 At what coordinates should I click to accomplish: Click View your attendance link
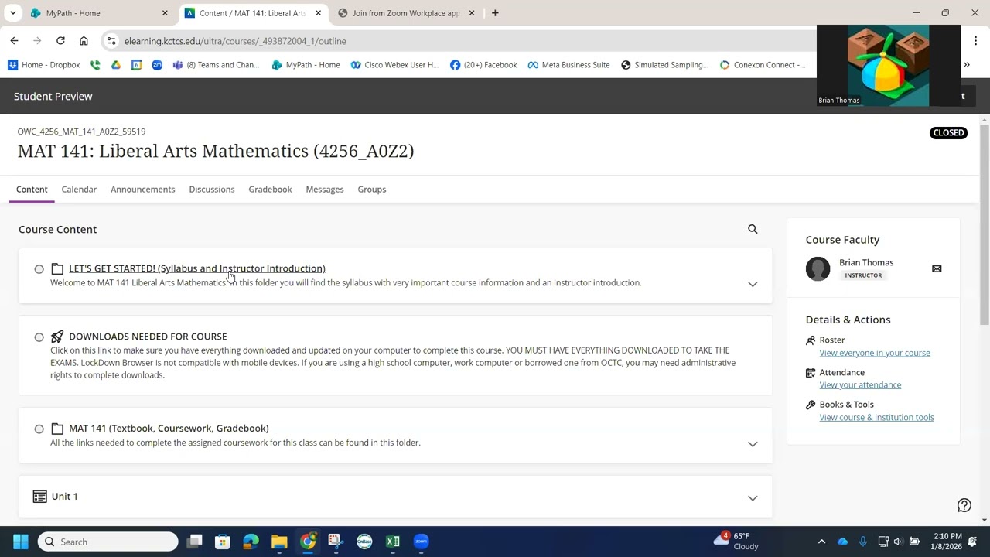point(860,384)
